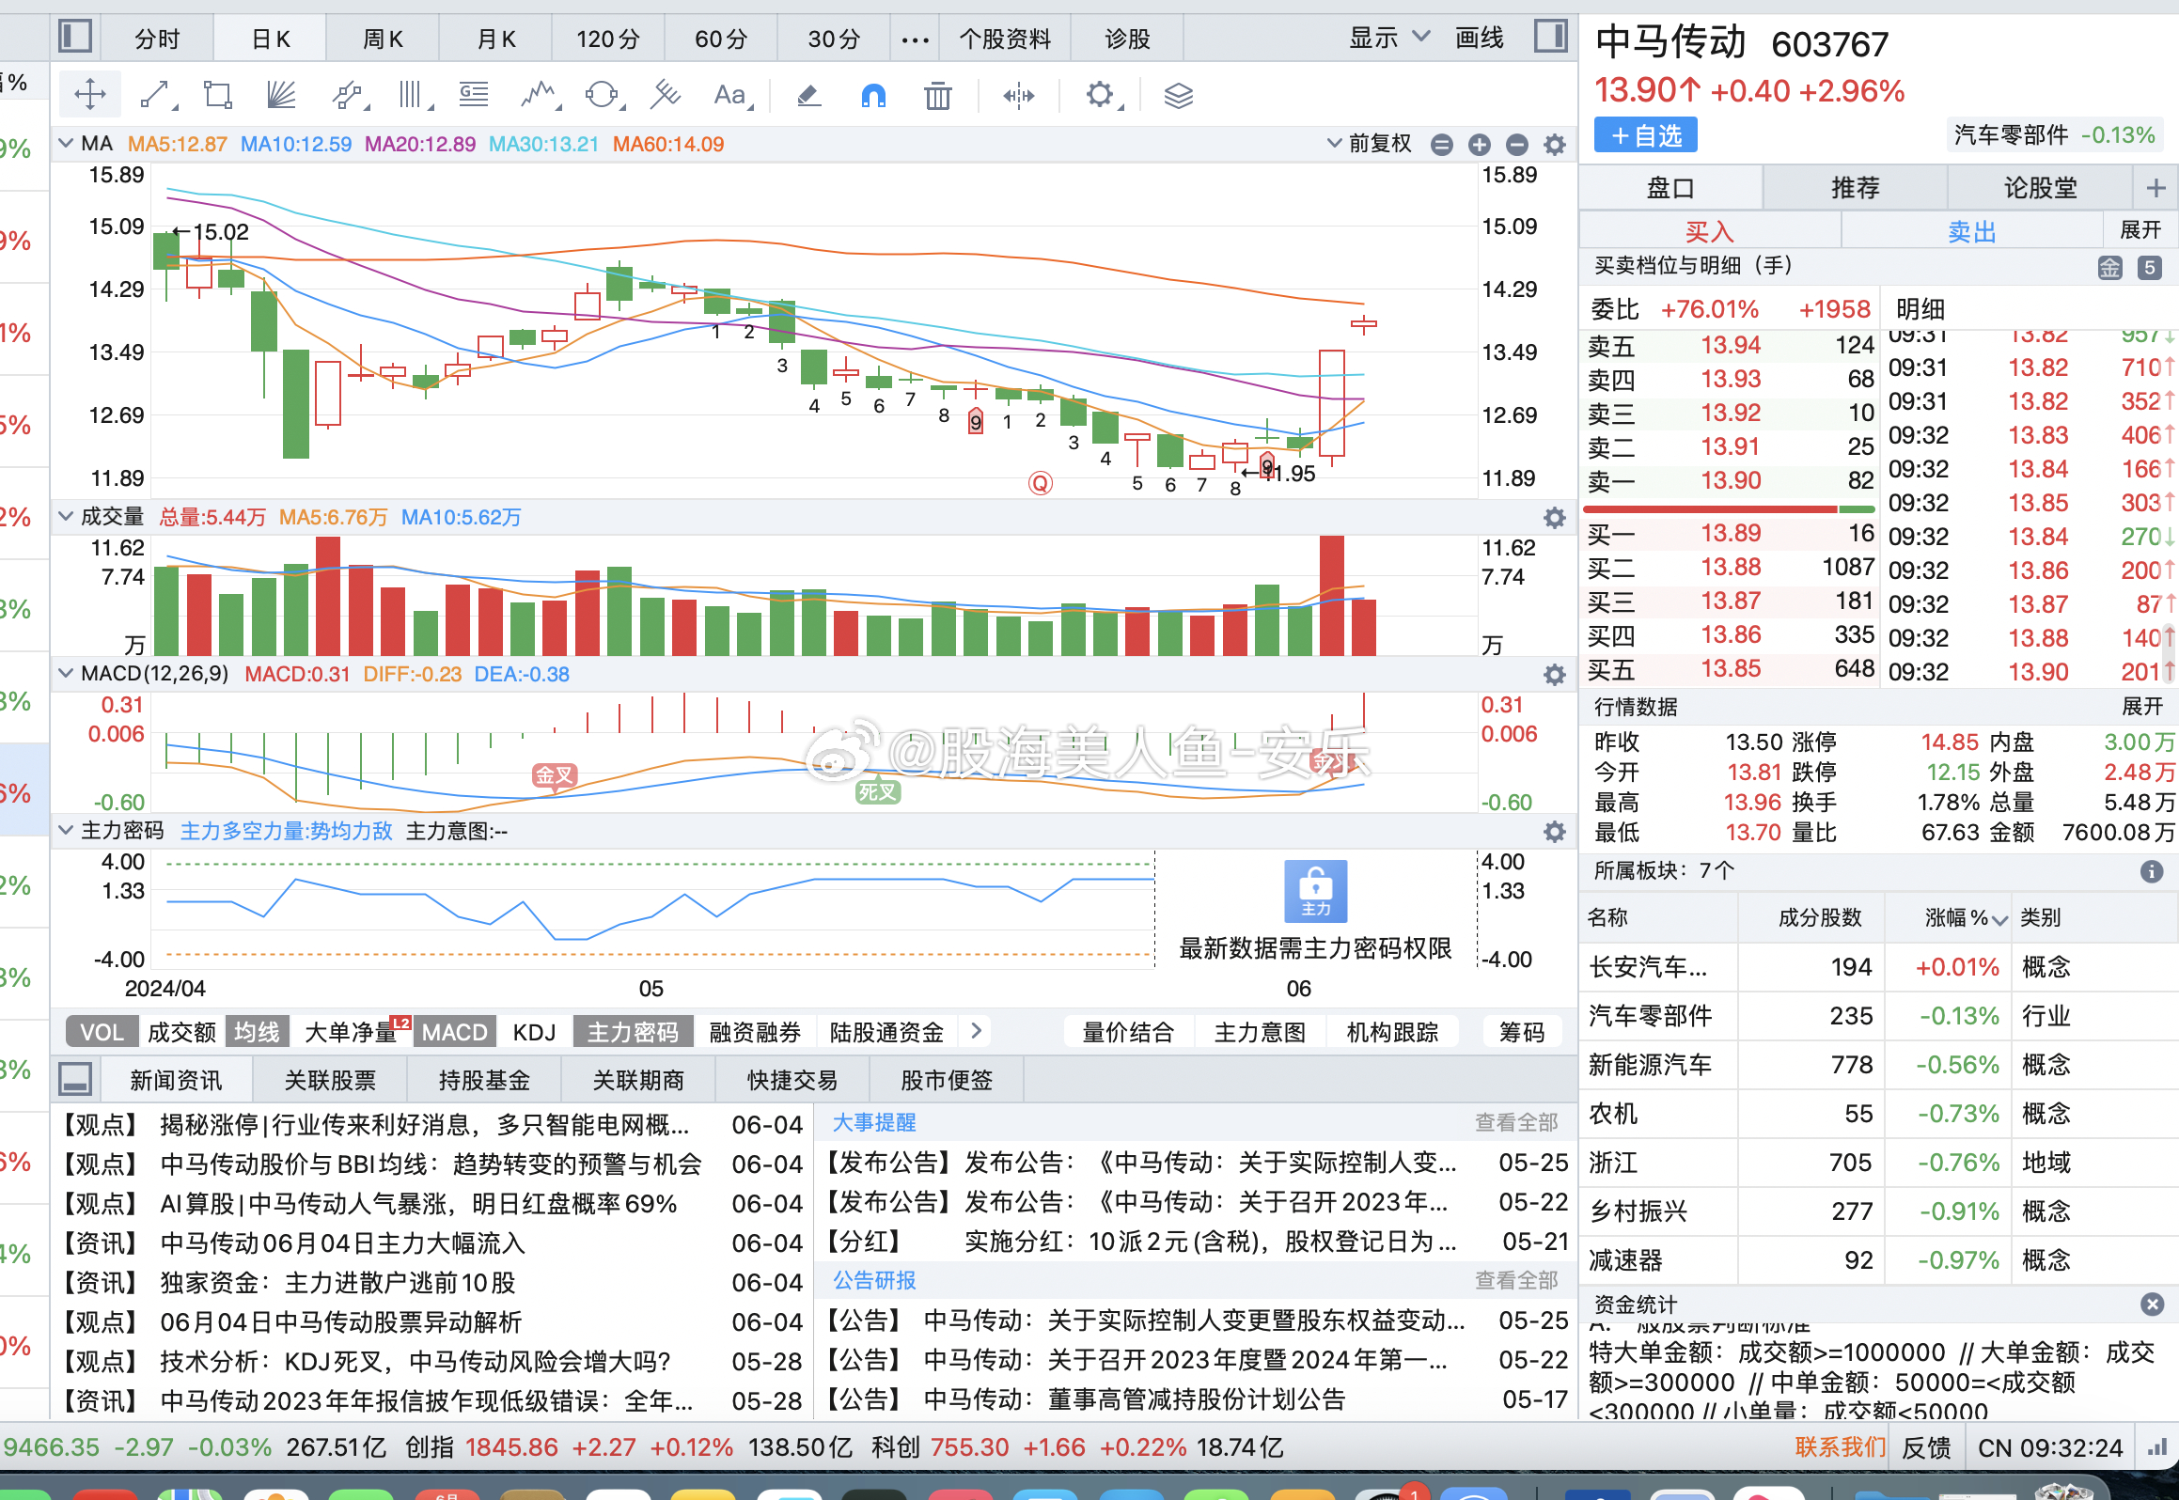The width and height of the screenshot is (2179, 1500).
Task: Open the 显示 dropdown
Action: (x=1388, y=39)
